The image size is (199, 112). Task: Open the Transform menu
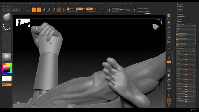(x=113, y=4)
